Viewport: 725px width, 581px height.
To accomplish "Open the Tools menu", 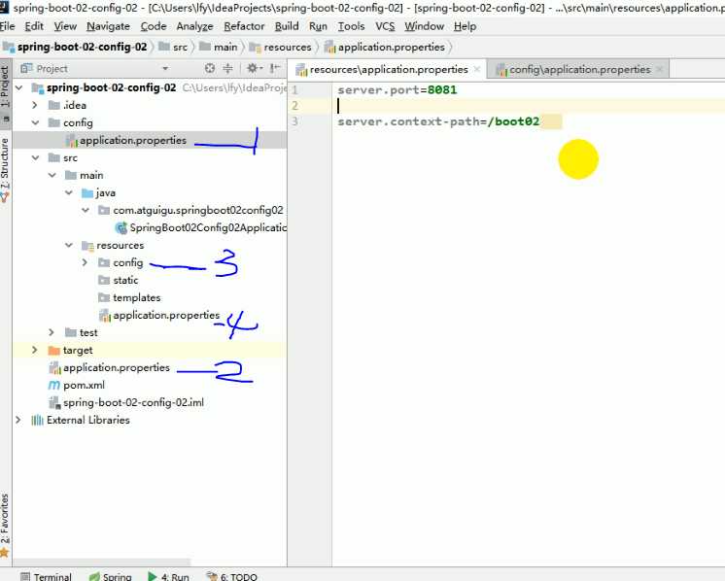I will pyautogui.click(x=352, y=26).
